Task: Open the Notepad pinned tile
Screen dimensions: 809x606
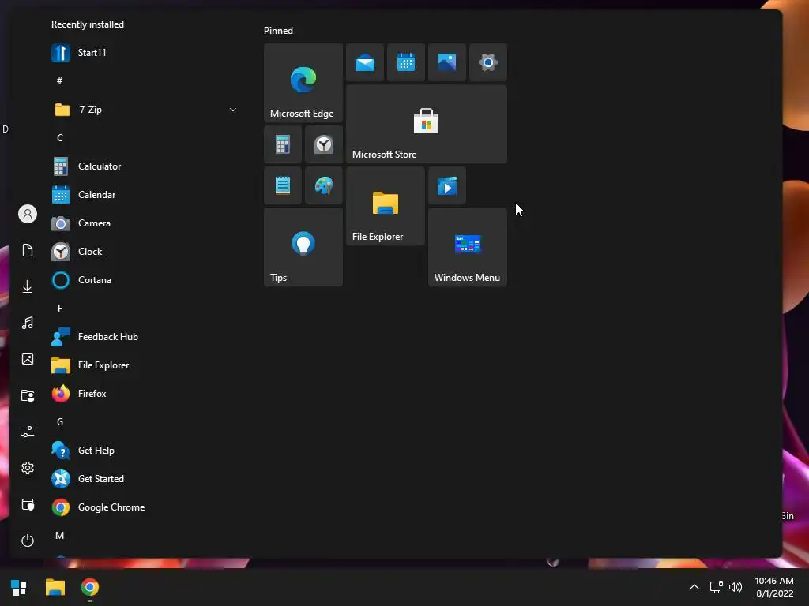Action: (283, 185)
